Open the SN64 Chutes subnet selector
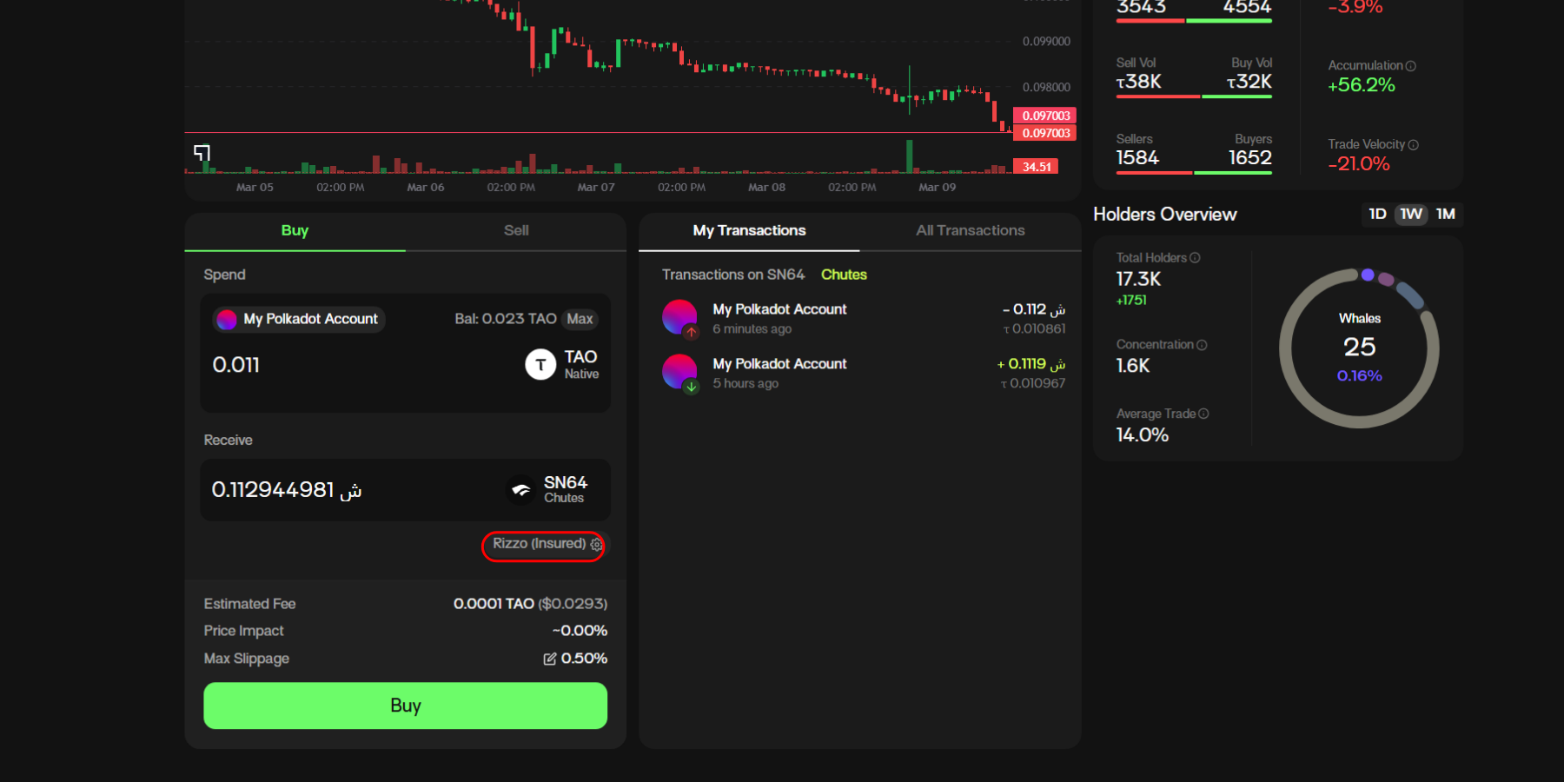Viewport: 1564px width, 782px height. tap(549, 489)
